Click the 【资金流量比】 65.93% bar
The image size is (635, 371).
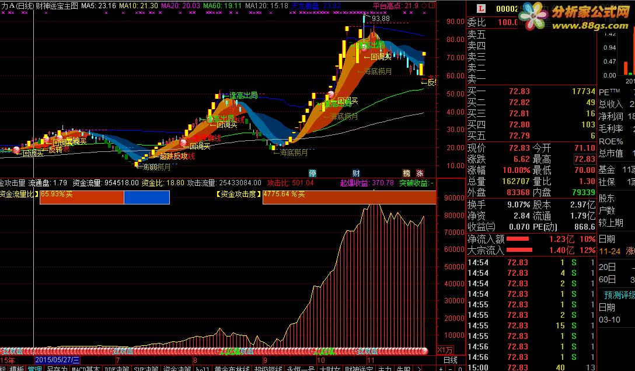click(x=104, y=197)
